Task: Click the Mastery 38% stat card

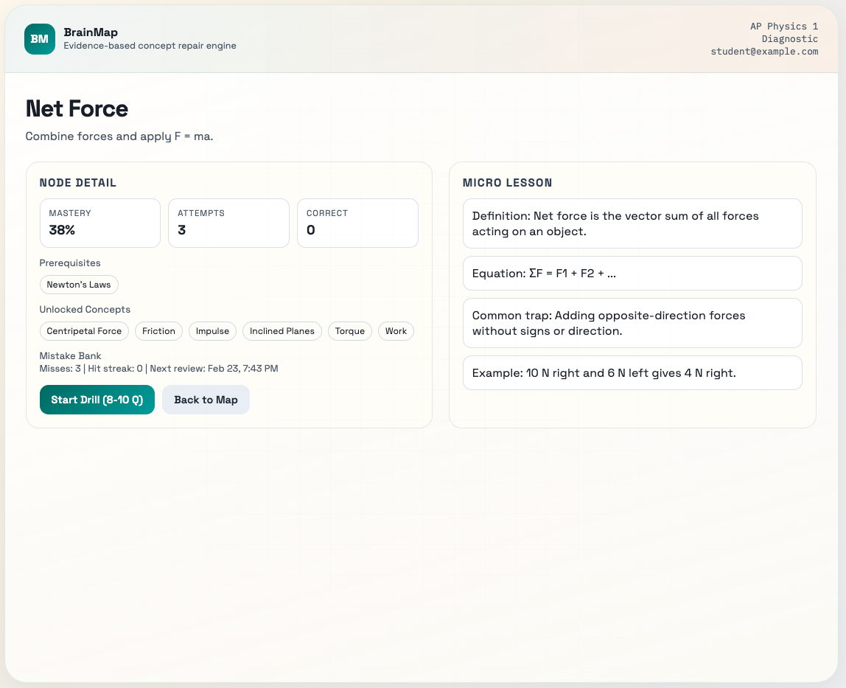Action: point(99,223)
